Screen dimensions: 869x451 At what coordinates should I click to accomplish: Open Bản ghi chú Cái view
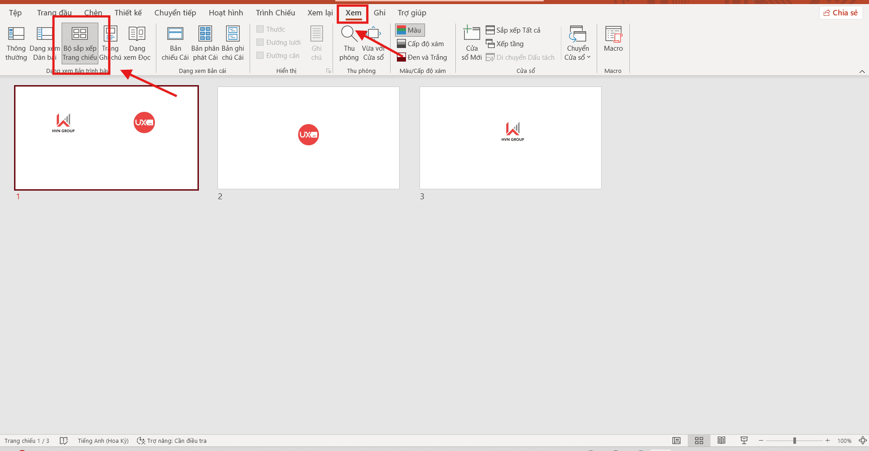tap(232, 43)
